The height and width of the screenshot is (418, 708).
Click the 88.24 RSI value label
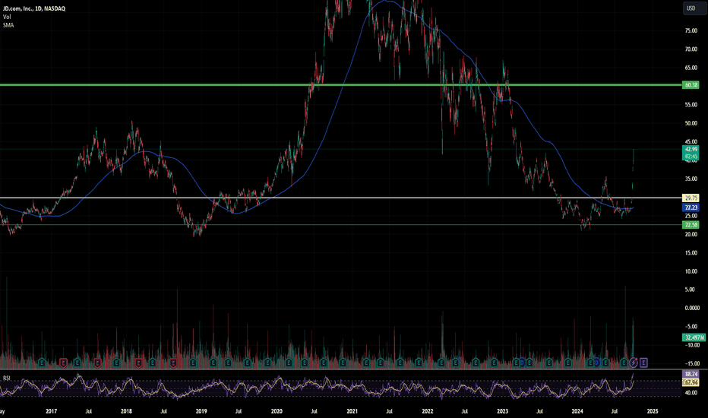coord(691,374)
